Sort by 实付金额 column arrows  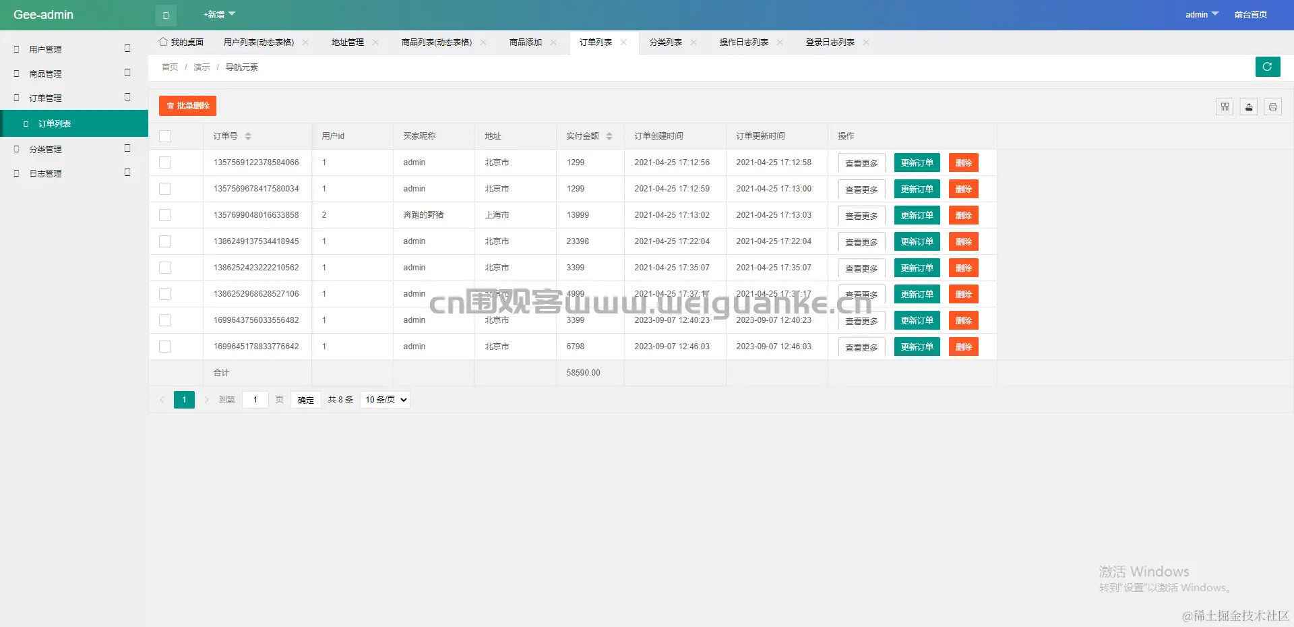(x=609, y=136)
